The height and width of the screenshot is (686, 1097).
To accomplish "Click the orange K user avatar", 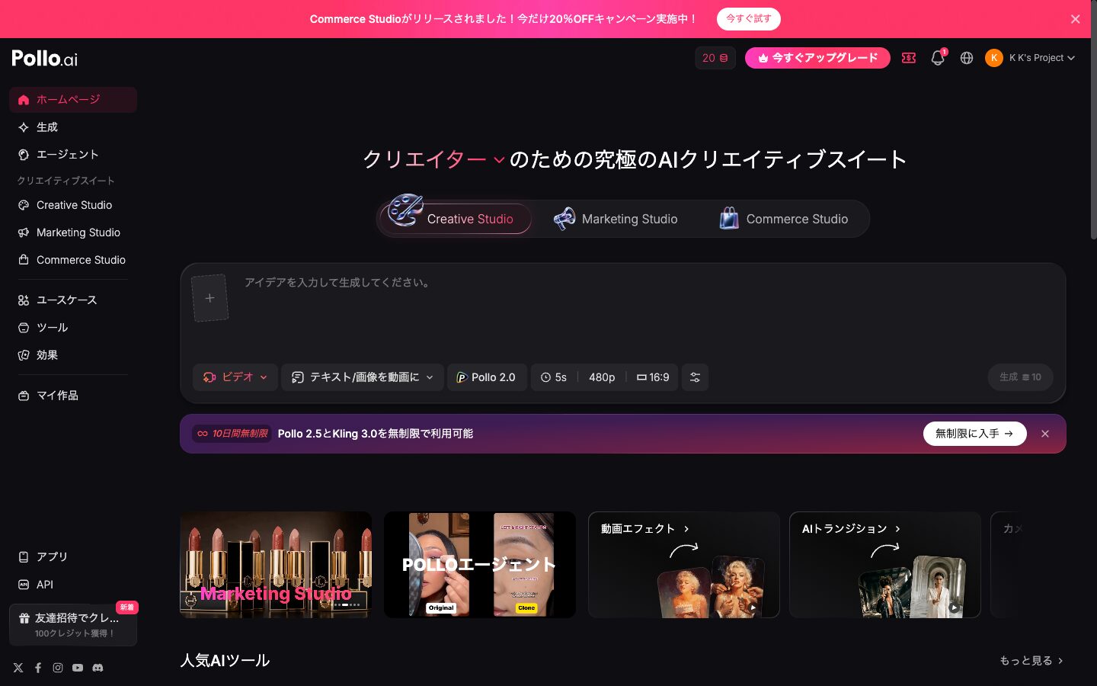I will click(x=994, y=58).
